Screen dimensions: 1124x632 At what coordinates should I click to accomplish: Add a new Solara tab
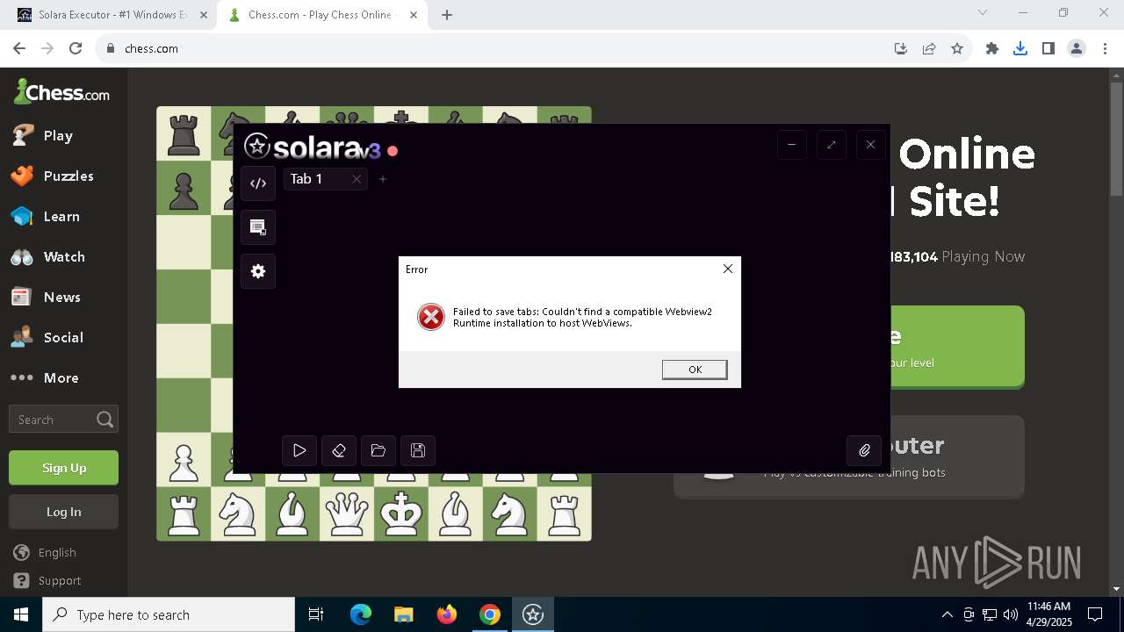383,179
